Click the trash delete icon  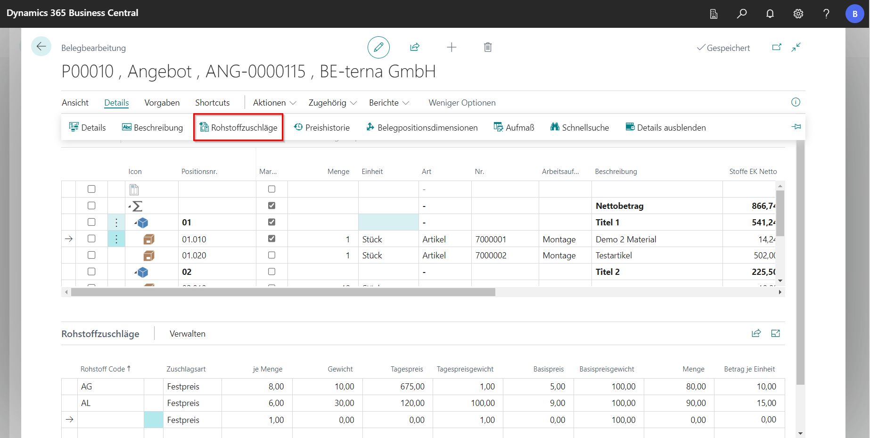click(488, 47)
